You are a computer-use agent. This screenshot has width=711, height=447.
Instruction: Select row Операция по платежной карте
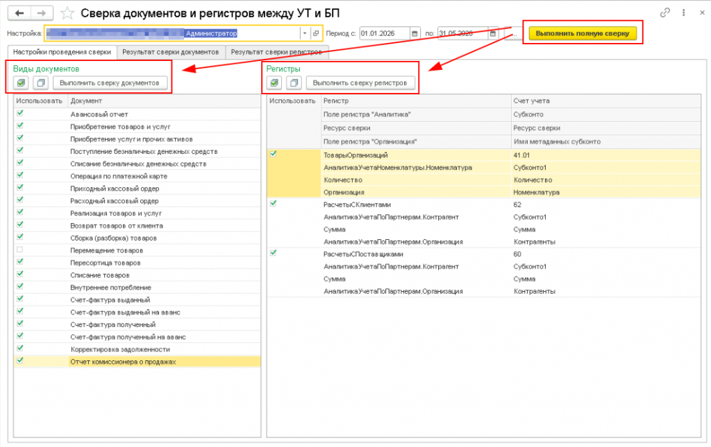[137, 177]
